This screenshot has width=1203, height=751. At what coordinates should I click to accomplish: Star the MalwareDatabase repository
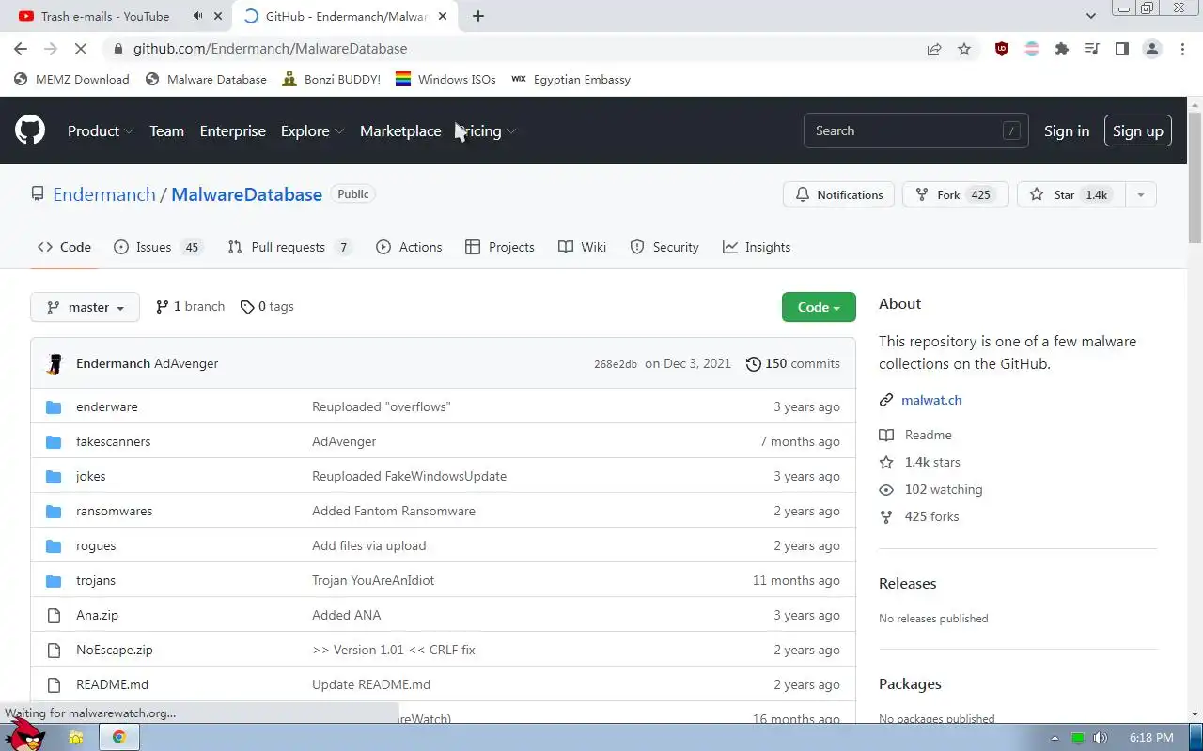(1070, 194)
